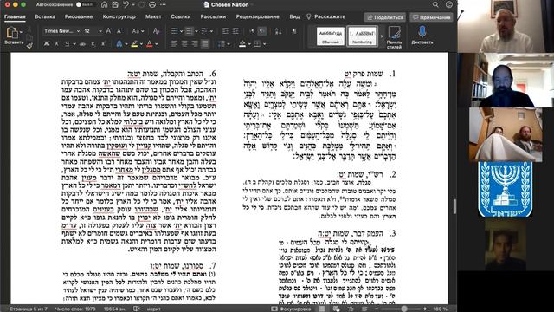
Task: Apply paragraph shading fill bucket
Action: [242, 44]
